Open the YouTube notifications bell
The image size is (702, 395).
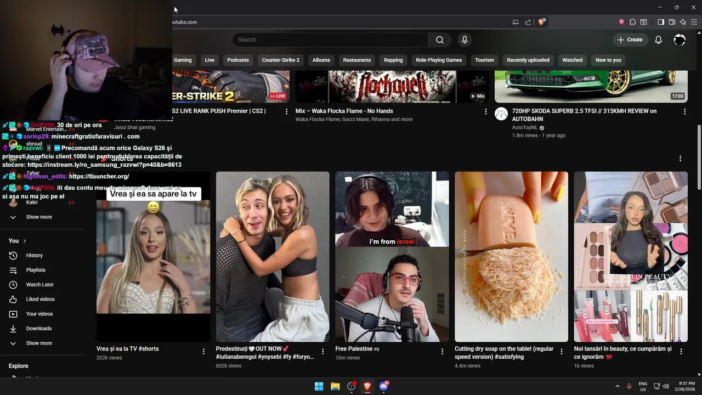[x=659, y=39]
